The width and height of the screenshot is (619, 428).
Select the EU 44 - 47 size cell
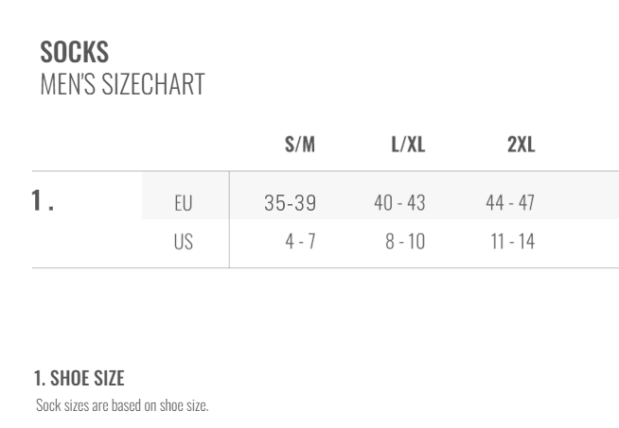tap(510, 202)
